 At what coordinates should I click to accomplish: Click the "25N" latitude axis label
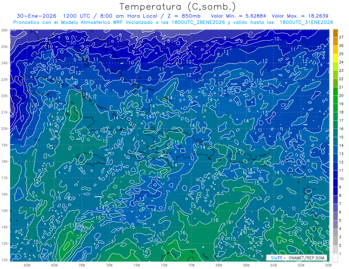pyautogui.click(x=4, y=46)
